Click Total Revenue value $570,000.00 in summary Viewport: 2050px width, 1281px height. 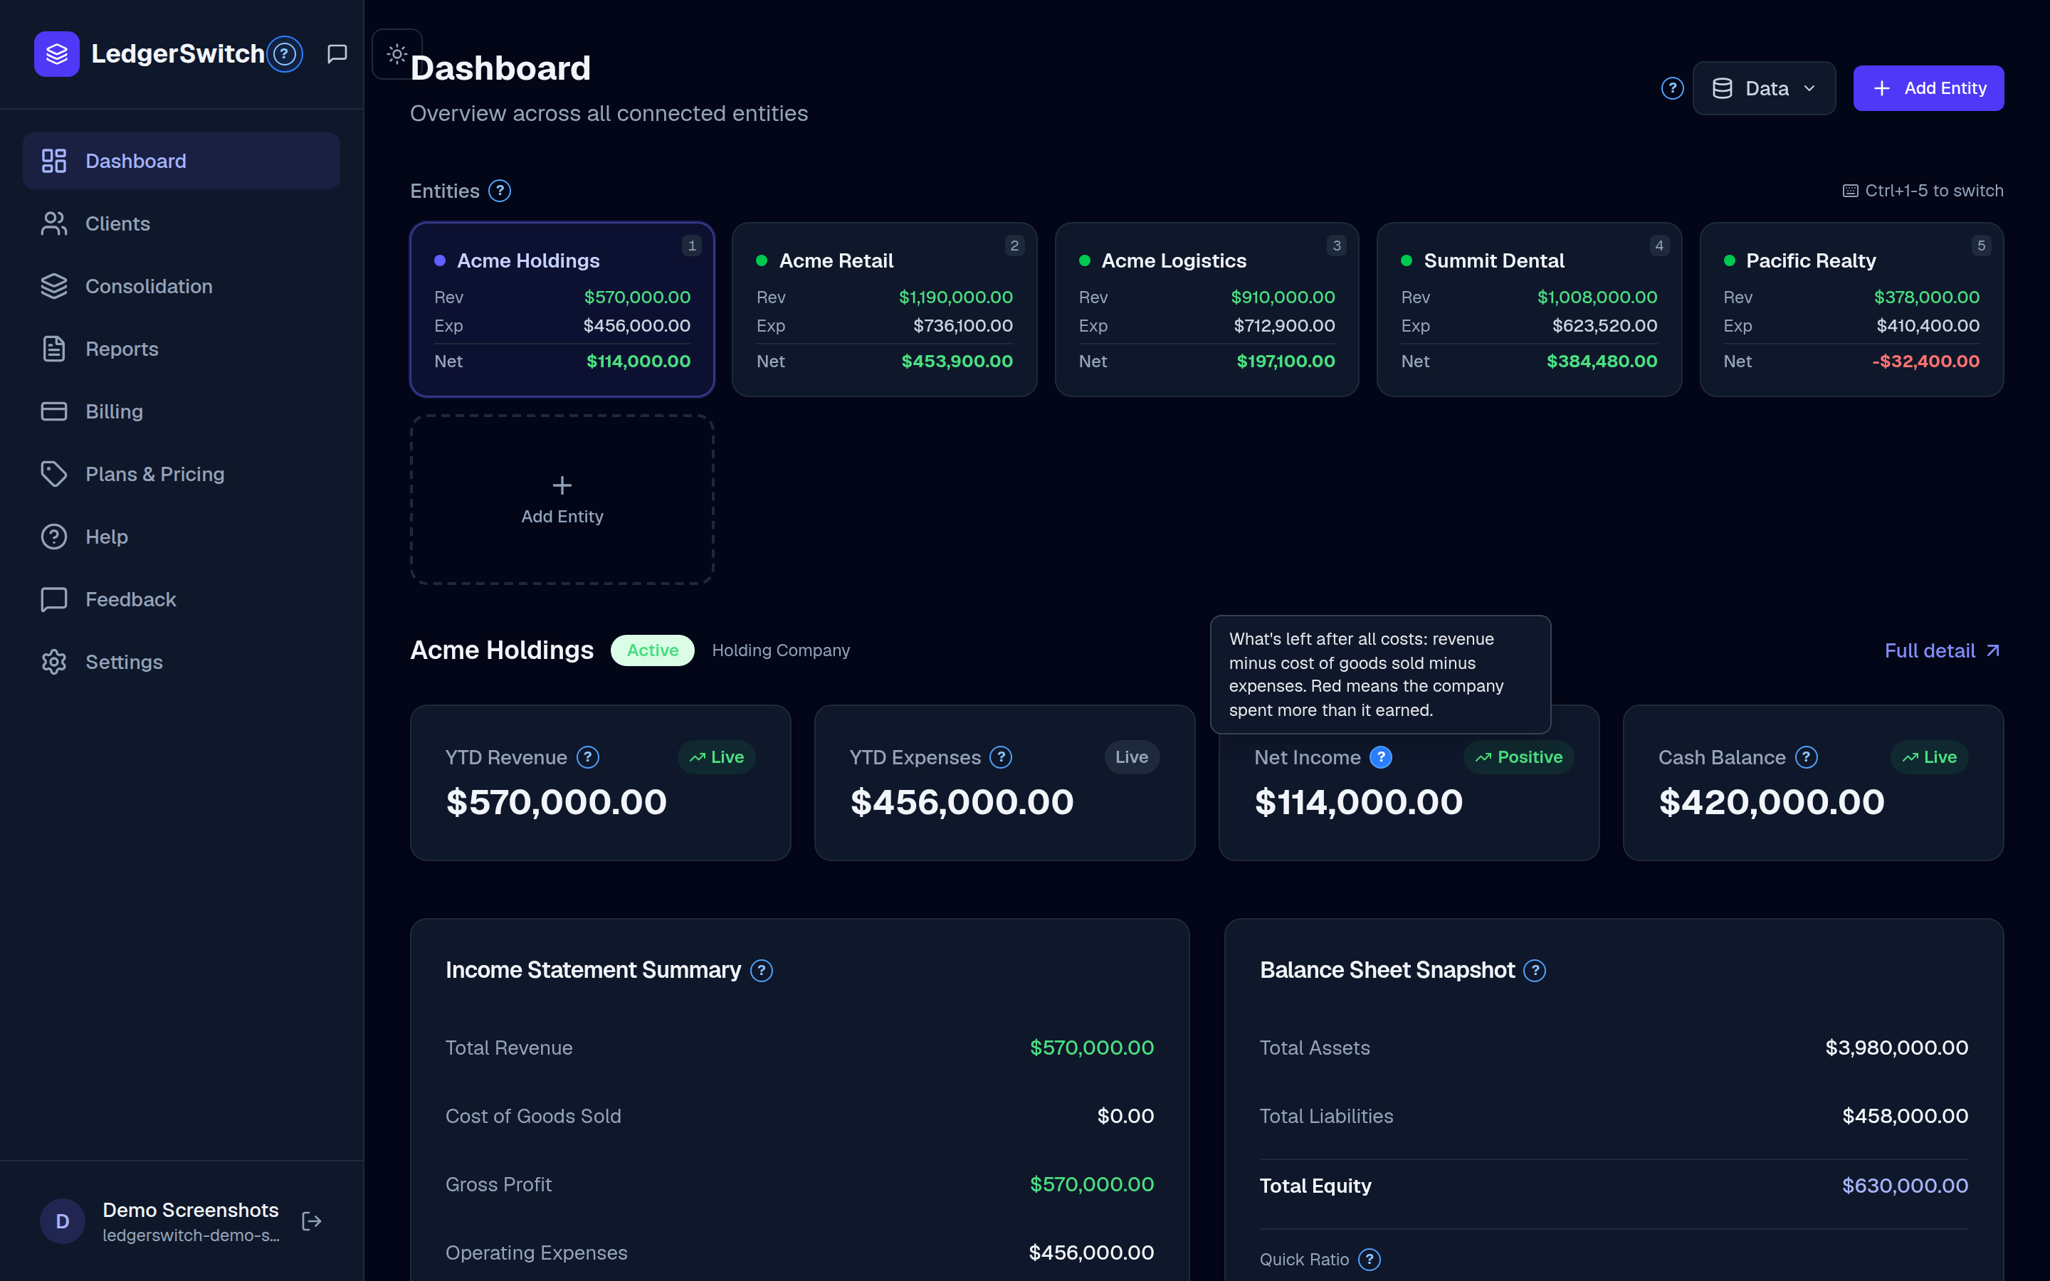[x=1092, y=1048]
